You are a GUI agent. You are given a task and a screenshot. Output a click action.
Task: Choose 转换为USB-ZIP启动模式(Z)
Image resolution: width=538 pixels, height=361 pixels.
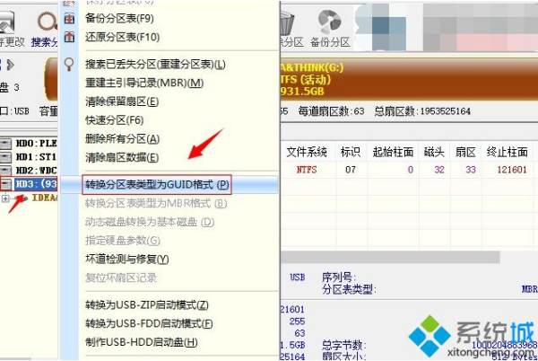[x=147, y=305]
